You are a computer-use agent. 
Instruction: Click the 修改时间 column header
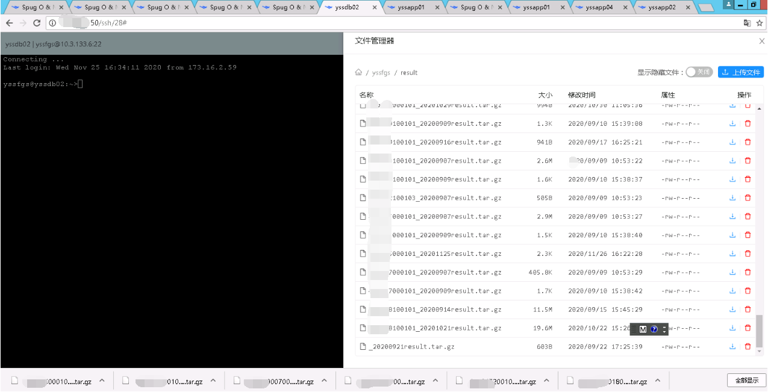click(582, 95)
